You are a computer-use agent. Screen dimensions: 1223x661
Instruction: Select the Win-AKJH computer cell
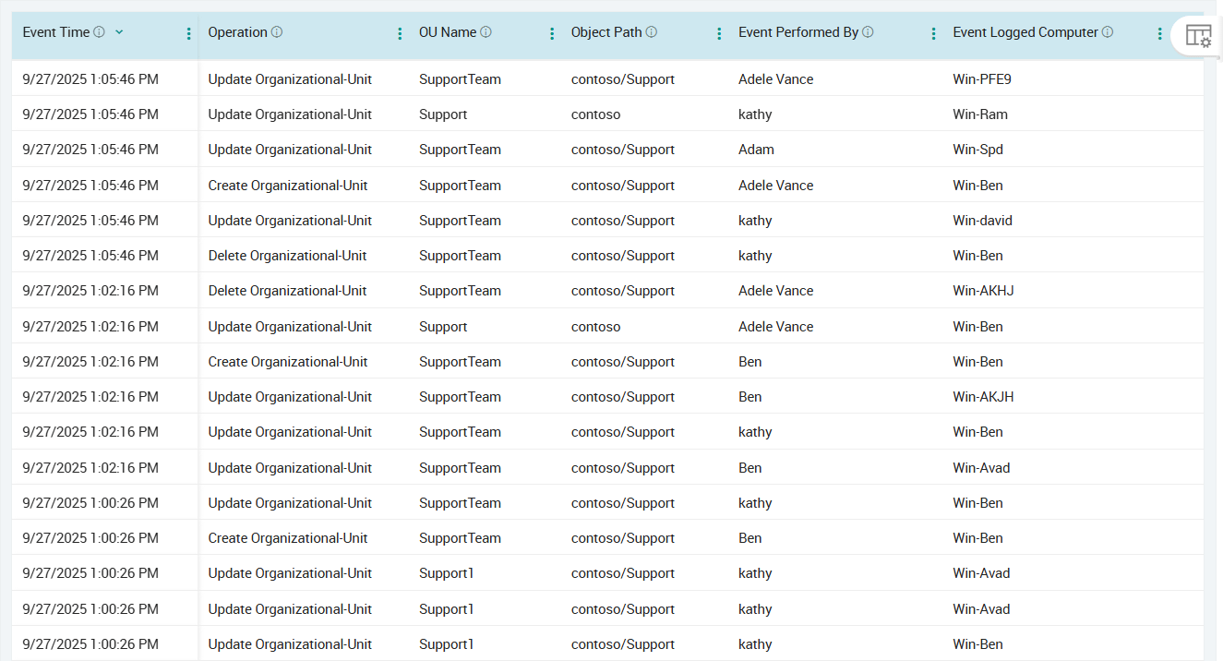click(983, 397)
